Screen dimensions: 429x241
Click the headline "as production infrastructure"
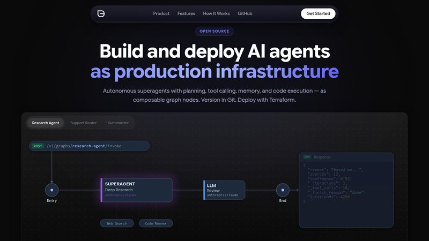(x=214, y=71)
